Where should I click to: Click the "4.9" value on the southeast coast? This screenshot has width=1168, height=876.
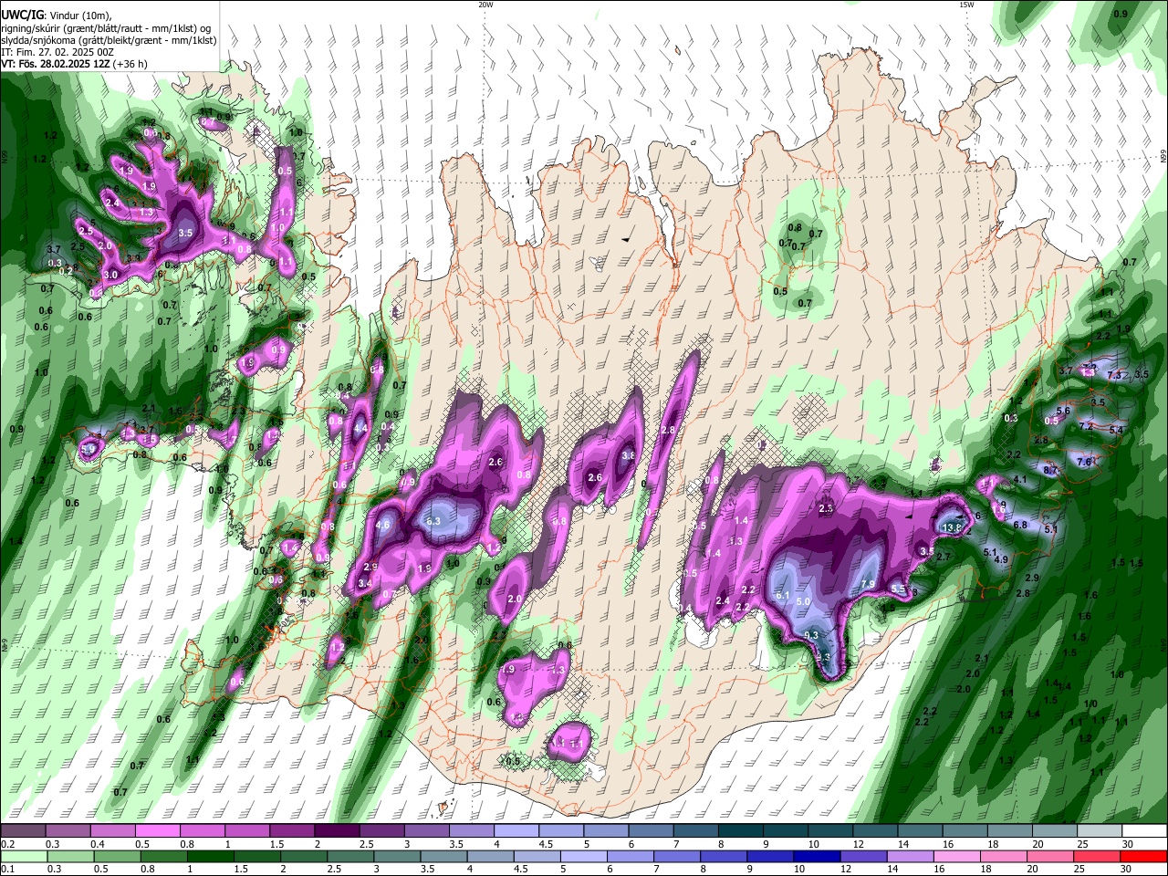(x=1000, y=559)
